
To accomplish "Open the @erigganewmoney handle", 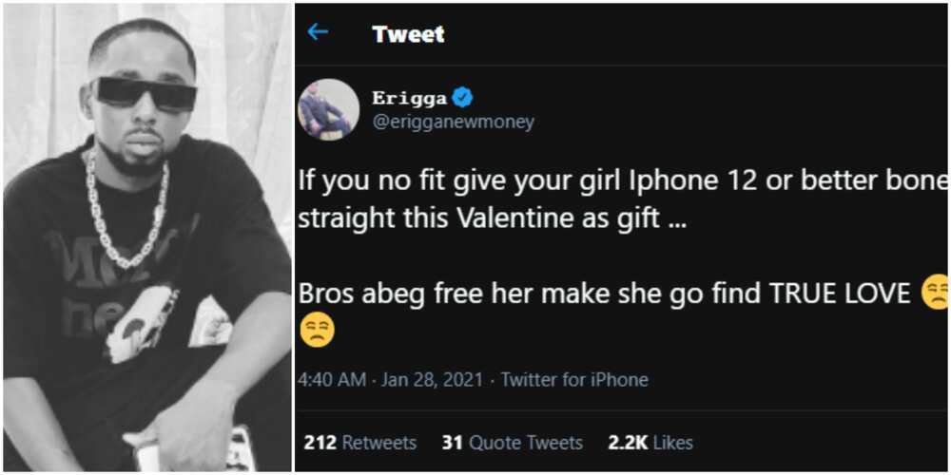I will click(453, 122).
